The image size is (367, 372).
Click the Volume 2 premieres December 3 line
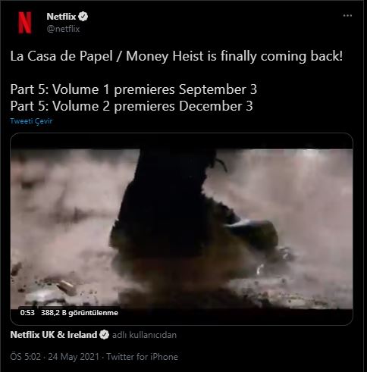[132, 106]
